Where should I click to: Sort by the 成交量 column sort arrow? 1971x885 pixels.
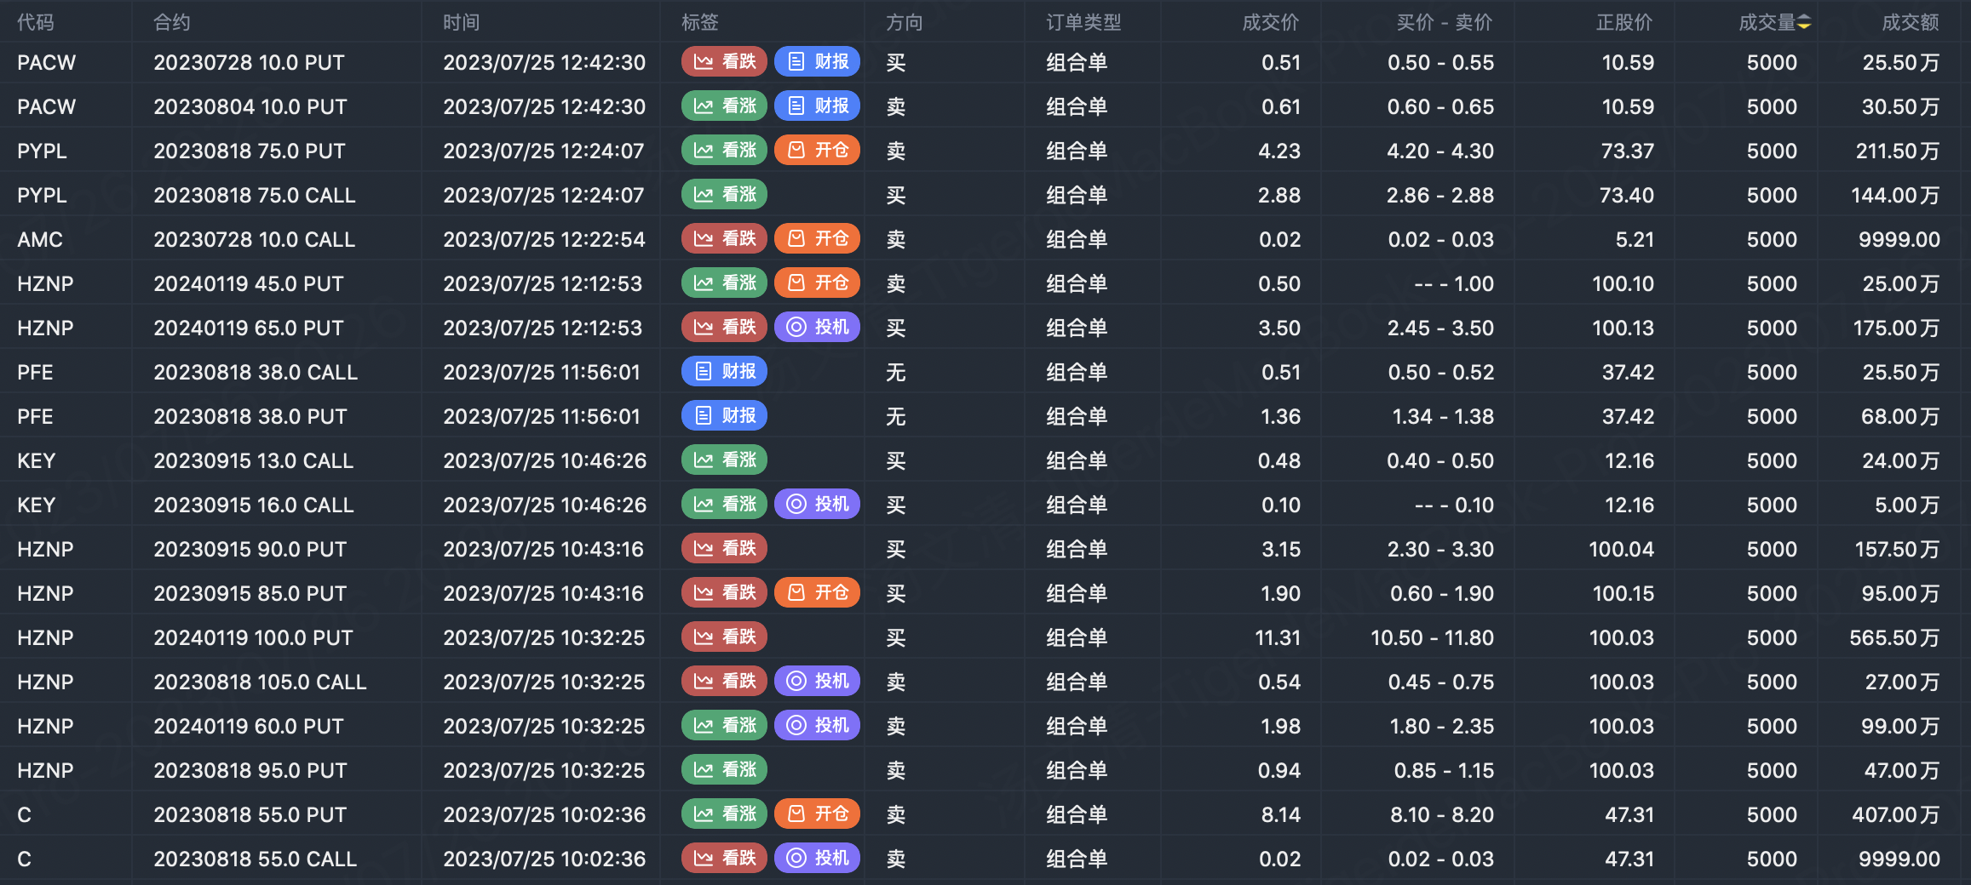pos(1804,22)
